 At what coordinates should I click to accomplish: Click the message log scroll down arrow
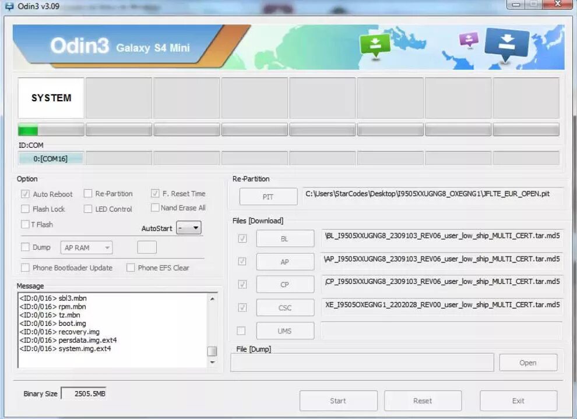click(212, 363)
